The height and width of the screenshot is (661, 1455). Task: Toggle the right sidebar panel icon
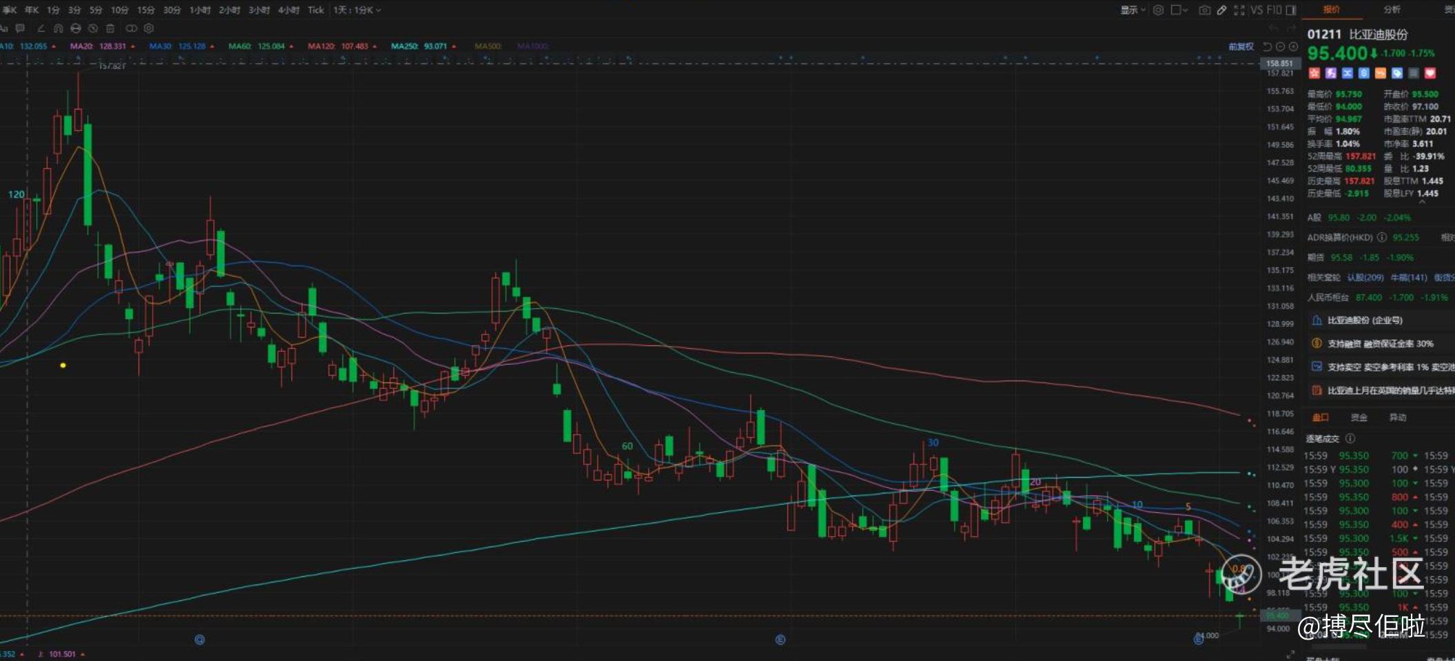[x=1291, y=10]
